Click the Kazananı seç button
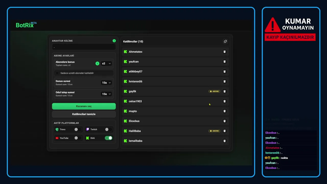This screenshot has width=327, height=184. [84, 106]
